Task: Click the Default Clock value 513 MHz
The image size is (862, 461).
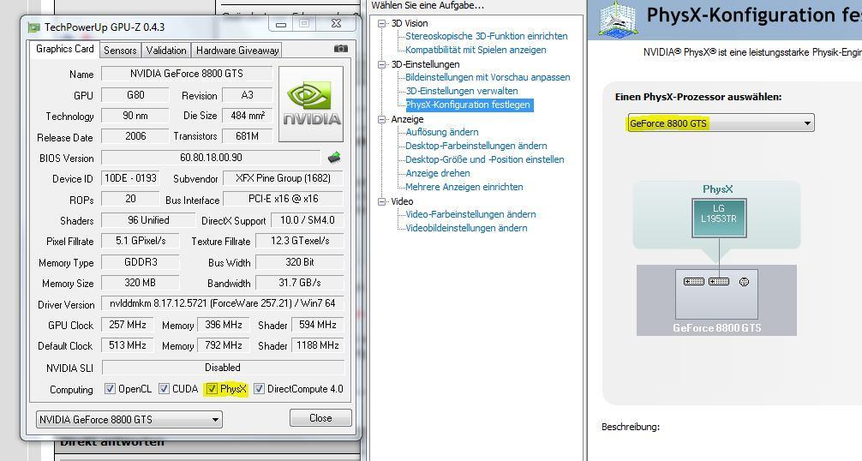Action: (128, 345)
